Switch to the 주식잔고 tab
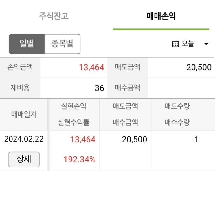 click(54, 16)
